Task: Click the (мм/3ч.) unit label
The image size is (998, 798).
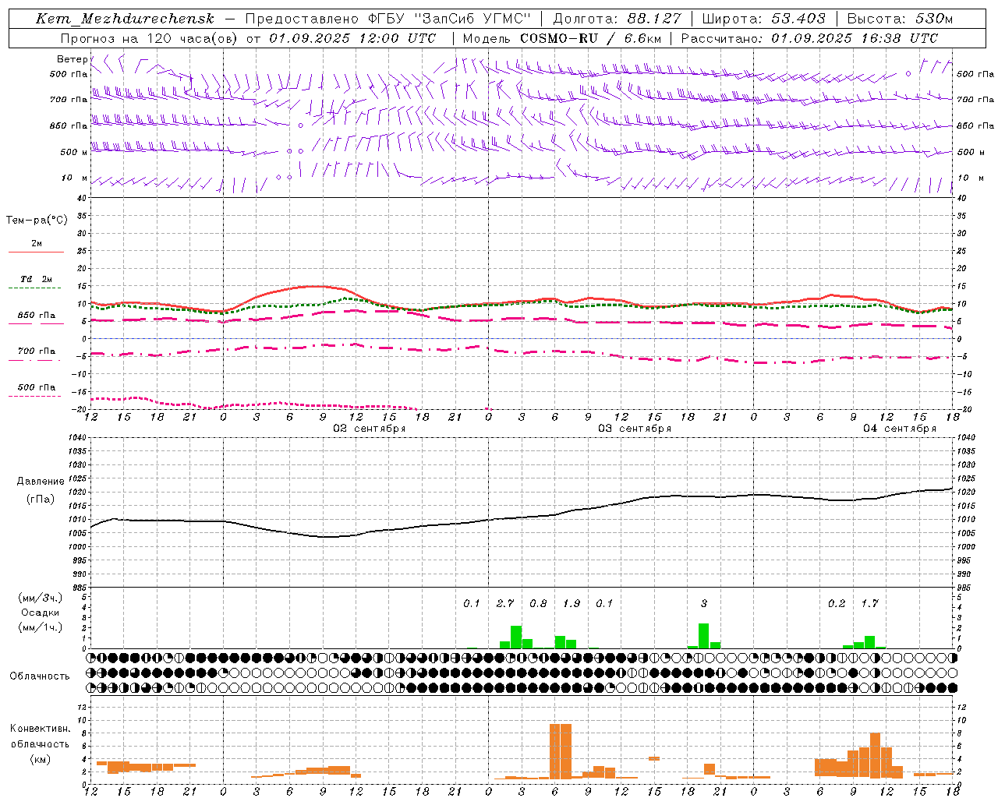Action: pyautogui.click(x=41, y=598)
